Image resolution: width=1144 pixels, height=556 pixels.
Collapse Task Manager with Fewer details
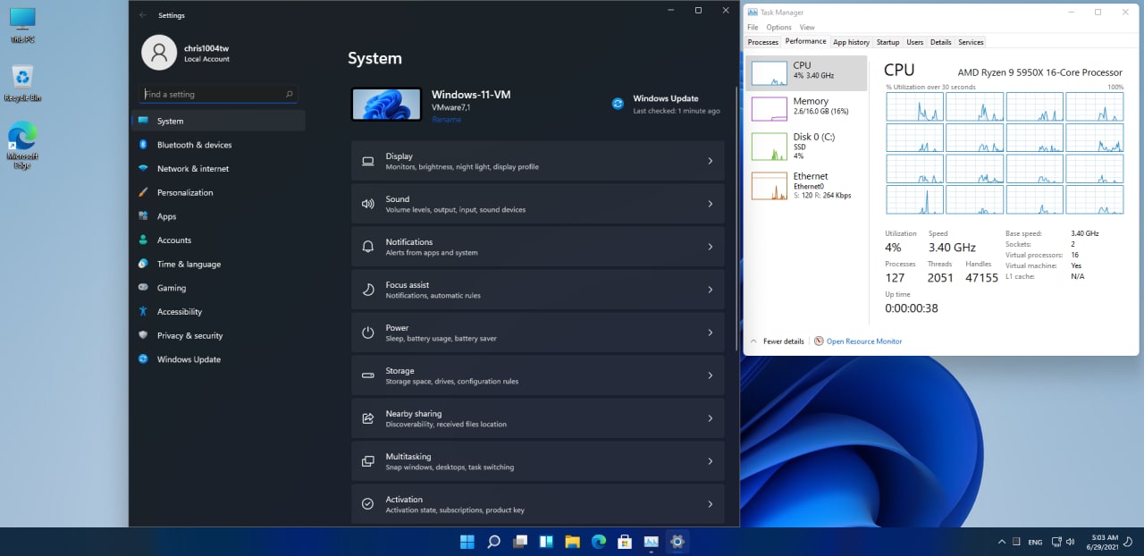[777, 341]
